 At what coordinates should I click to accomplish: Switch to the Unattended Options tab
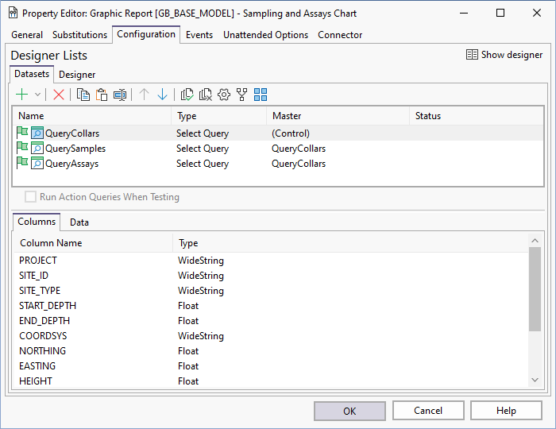pyautogui.click(x=265, y=35)
